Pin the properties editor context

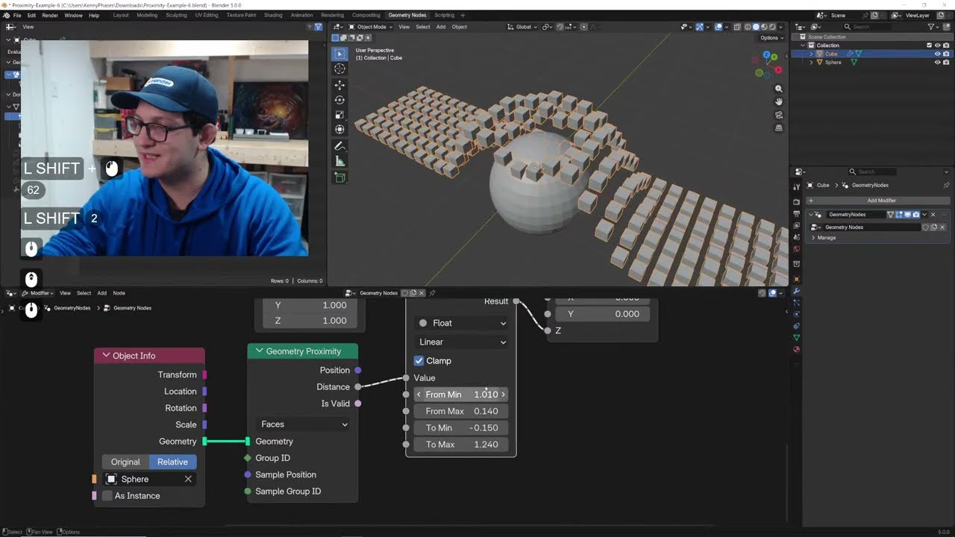(946, 185)
